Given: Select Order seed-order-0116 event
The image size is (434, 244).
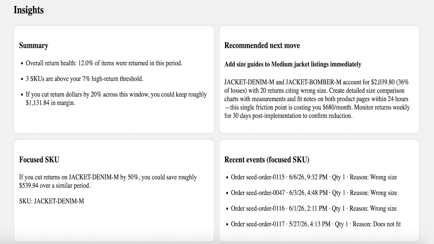Looking at the screenshot, I should pyautogui.click(x=314, y=209).
